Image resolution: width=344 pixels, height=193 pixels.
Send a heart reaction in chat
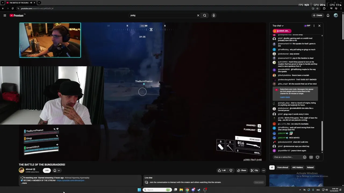[317, 157]
